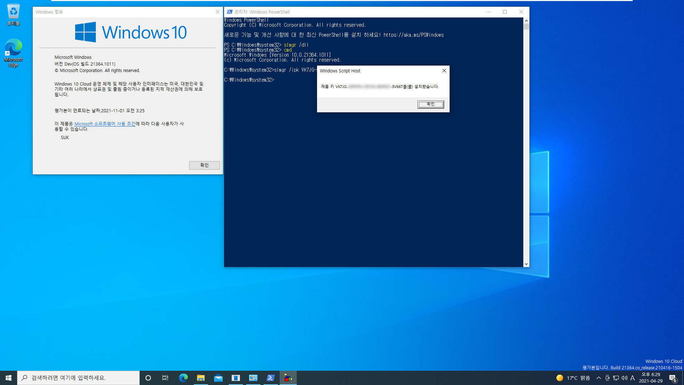Close the PowerShell window

[521, 12]
